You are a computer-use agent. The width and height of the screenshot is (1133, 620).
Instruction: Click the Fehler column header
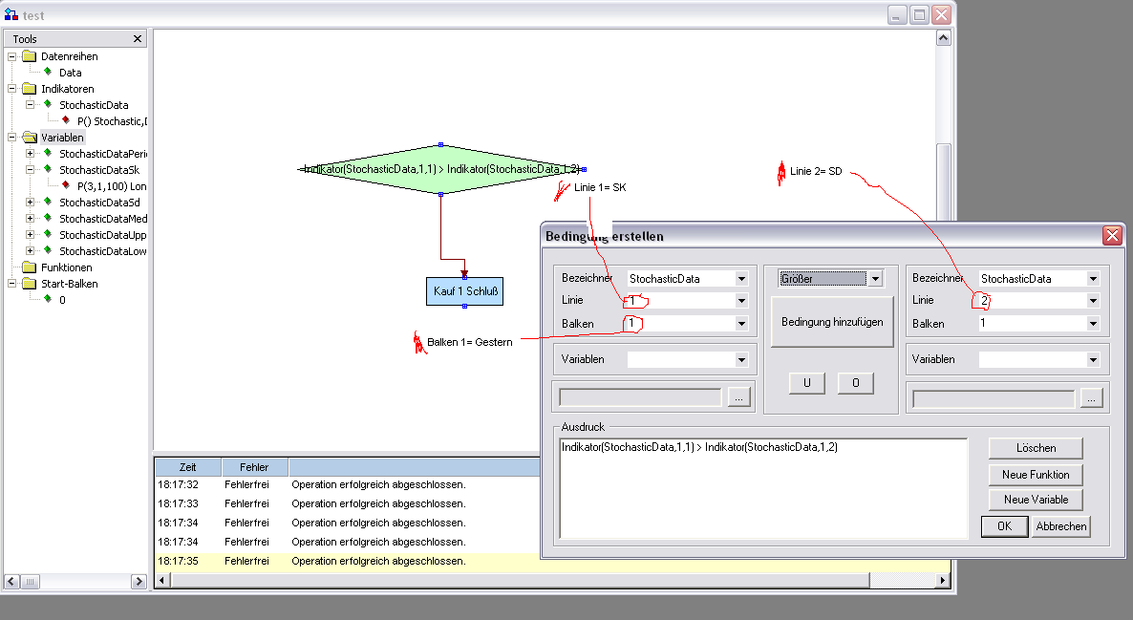tap(253, 467)
